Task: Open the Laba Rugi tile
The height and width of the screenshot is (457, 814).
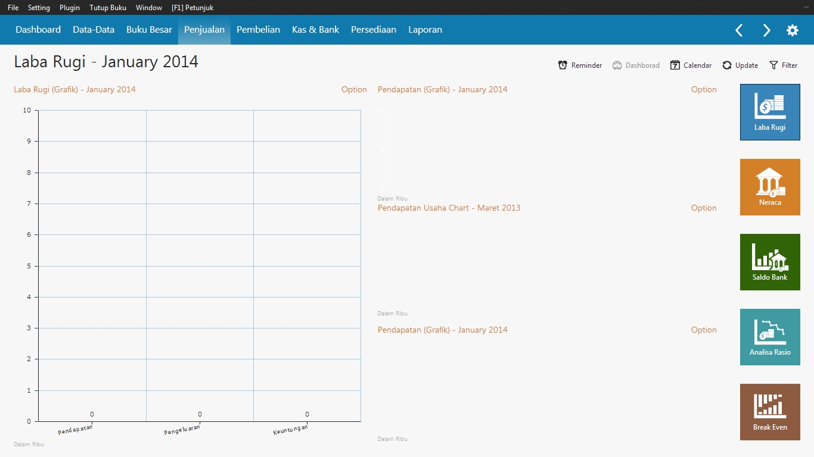Action: 770,112
